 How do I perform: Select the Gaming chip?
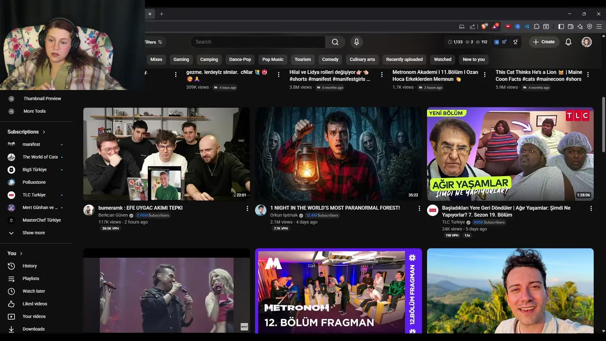[181, 59]
